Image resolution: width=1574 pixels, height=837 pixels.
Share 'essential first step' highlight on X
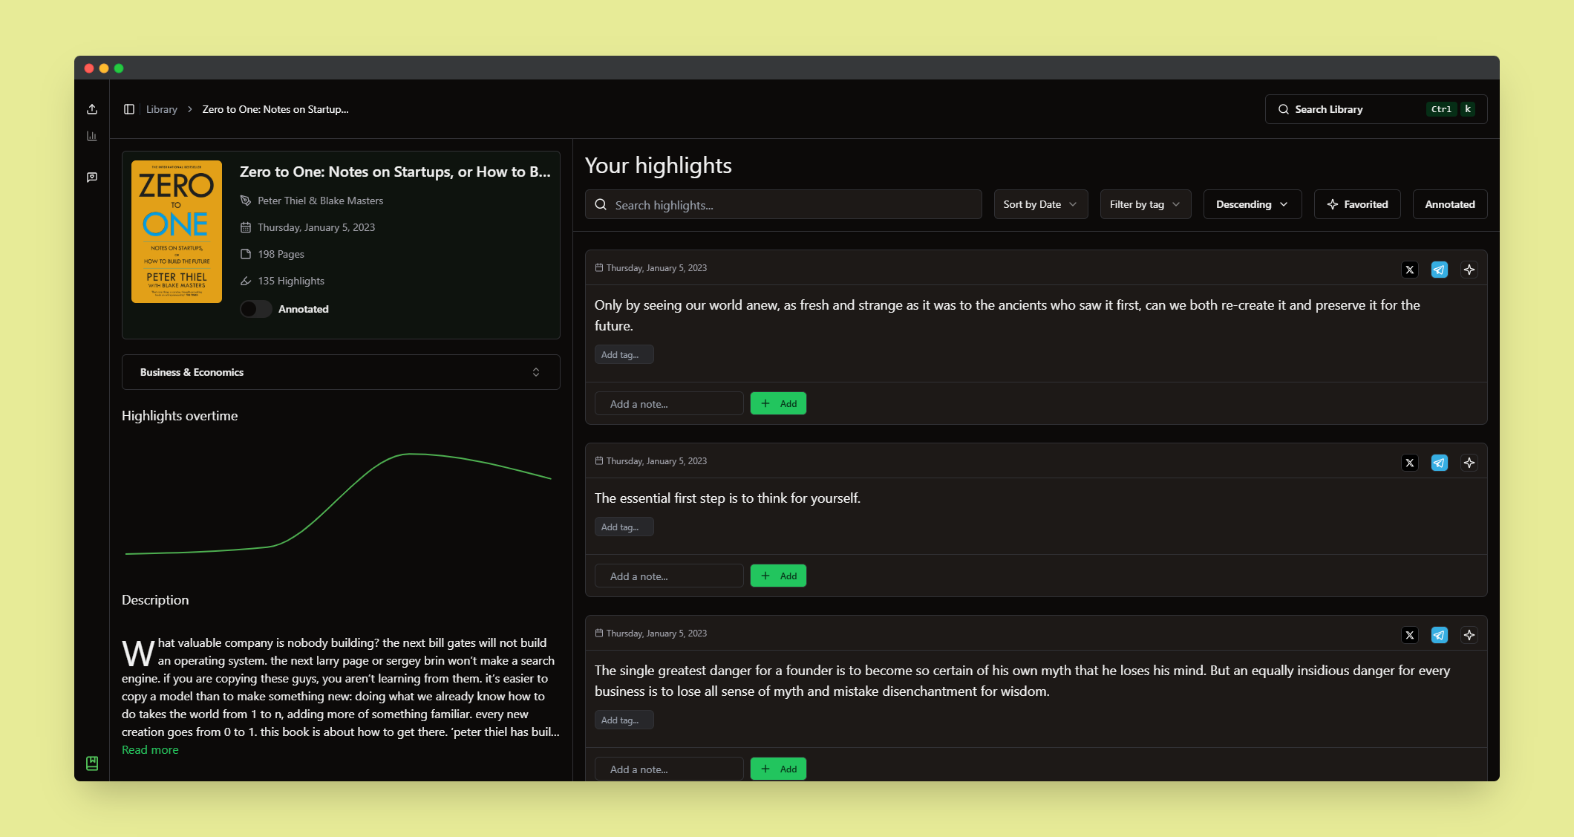click(1410, 463)
